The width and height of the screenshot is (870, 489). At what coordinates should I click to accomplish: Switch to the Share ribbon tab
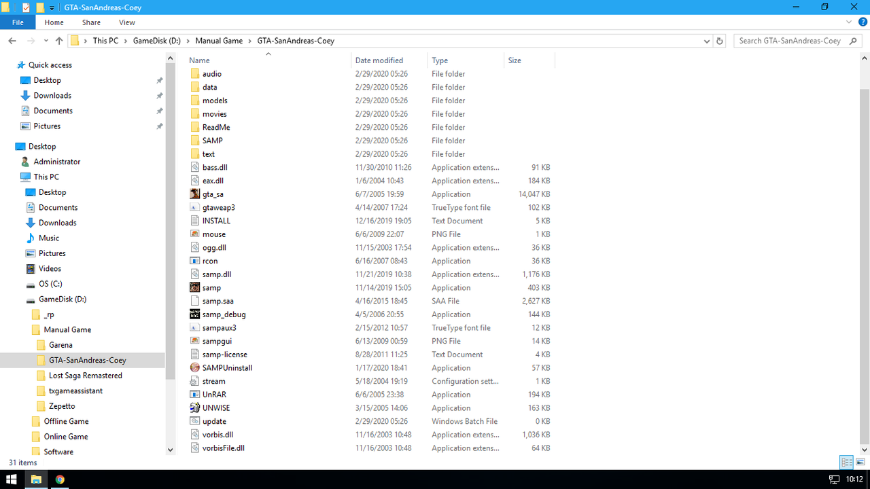[91, 22]
